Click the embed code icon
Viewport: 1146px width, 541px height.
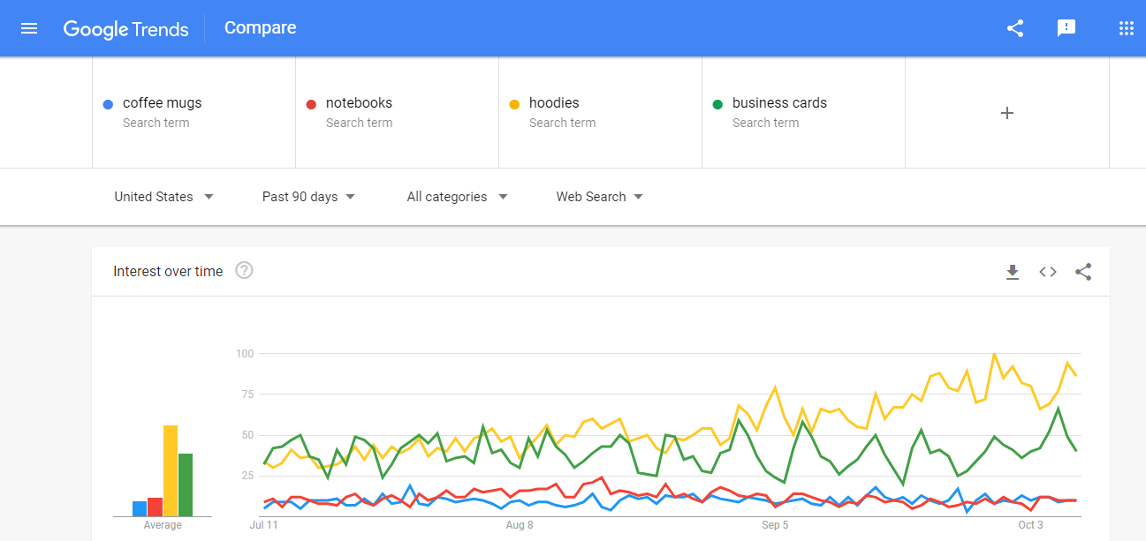(1048, 272)
